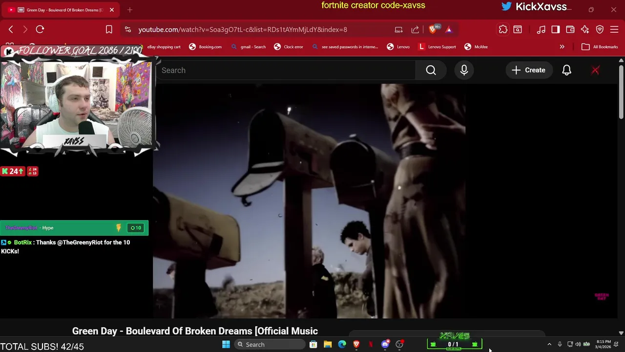Show hidden system tray icons chevron
This screenshot has height=352, width=625.
click(x=549, y=345)
